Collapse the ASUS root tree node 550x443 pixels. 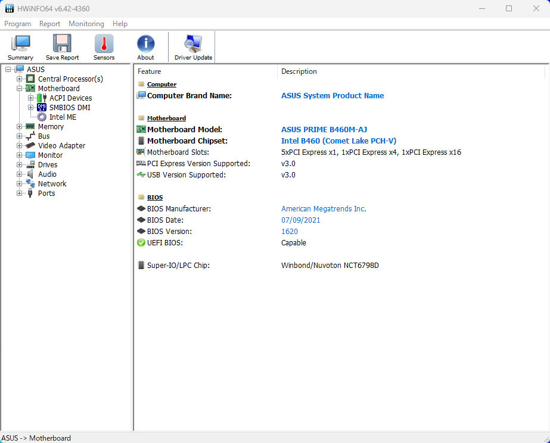tap(8, 70)
